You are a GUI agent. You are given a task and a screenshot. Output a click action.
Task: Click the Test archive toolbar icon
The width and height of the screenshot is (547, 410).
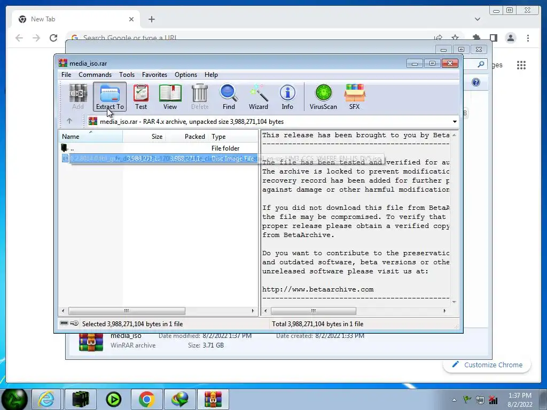pyautogui.click(x=141, y=97)
